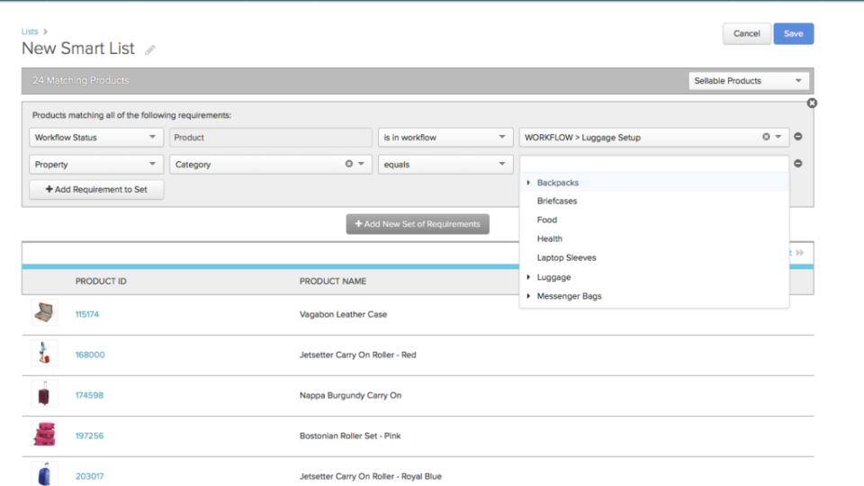
Task: Remove the Workflow Status requirement row
Action: [x=798, y=137]
